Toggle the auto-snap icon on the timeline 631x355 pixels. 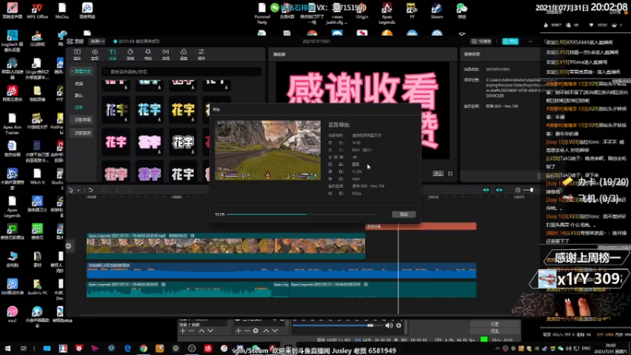(486, 190)
